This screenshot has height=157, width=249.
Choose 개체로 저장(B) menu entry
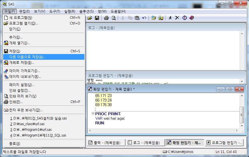[44, 63]
